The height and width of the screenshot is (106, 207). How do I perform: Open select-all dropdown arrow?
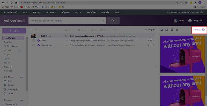tap(36, 30)
